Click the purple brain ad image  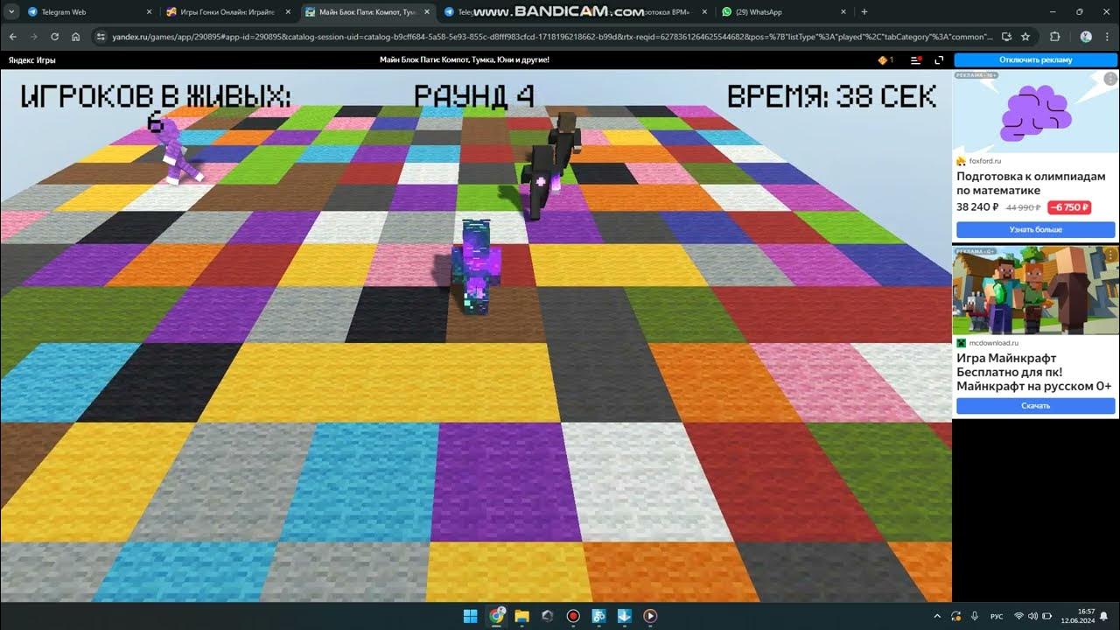click(x=1036, y=113)
